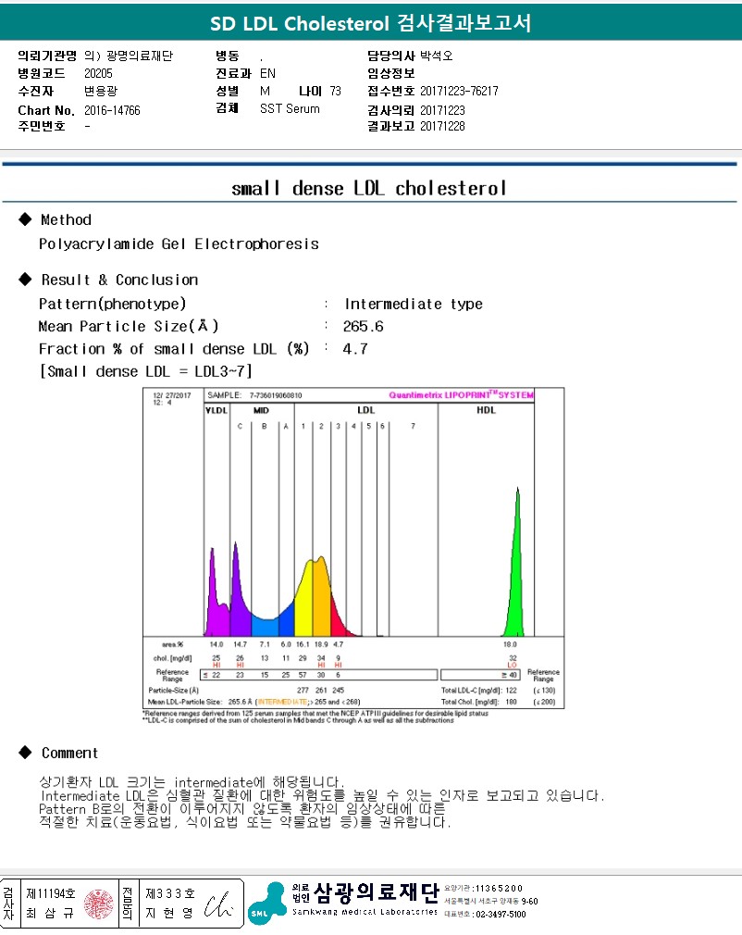This screenshot has width=742, height=935.
Task: Click the MID column header in chart
Action: pos(261,410)
